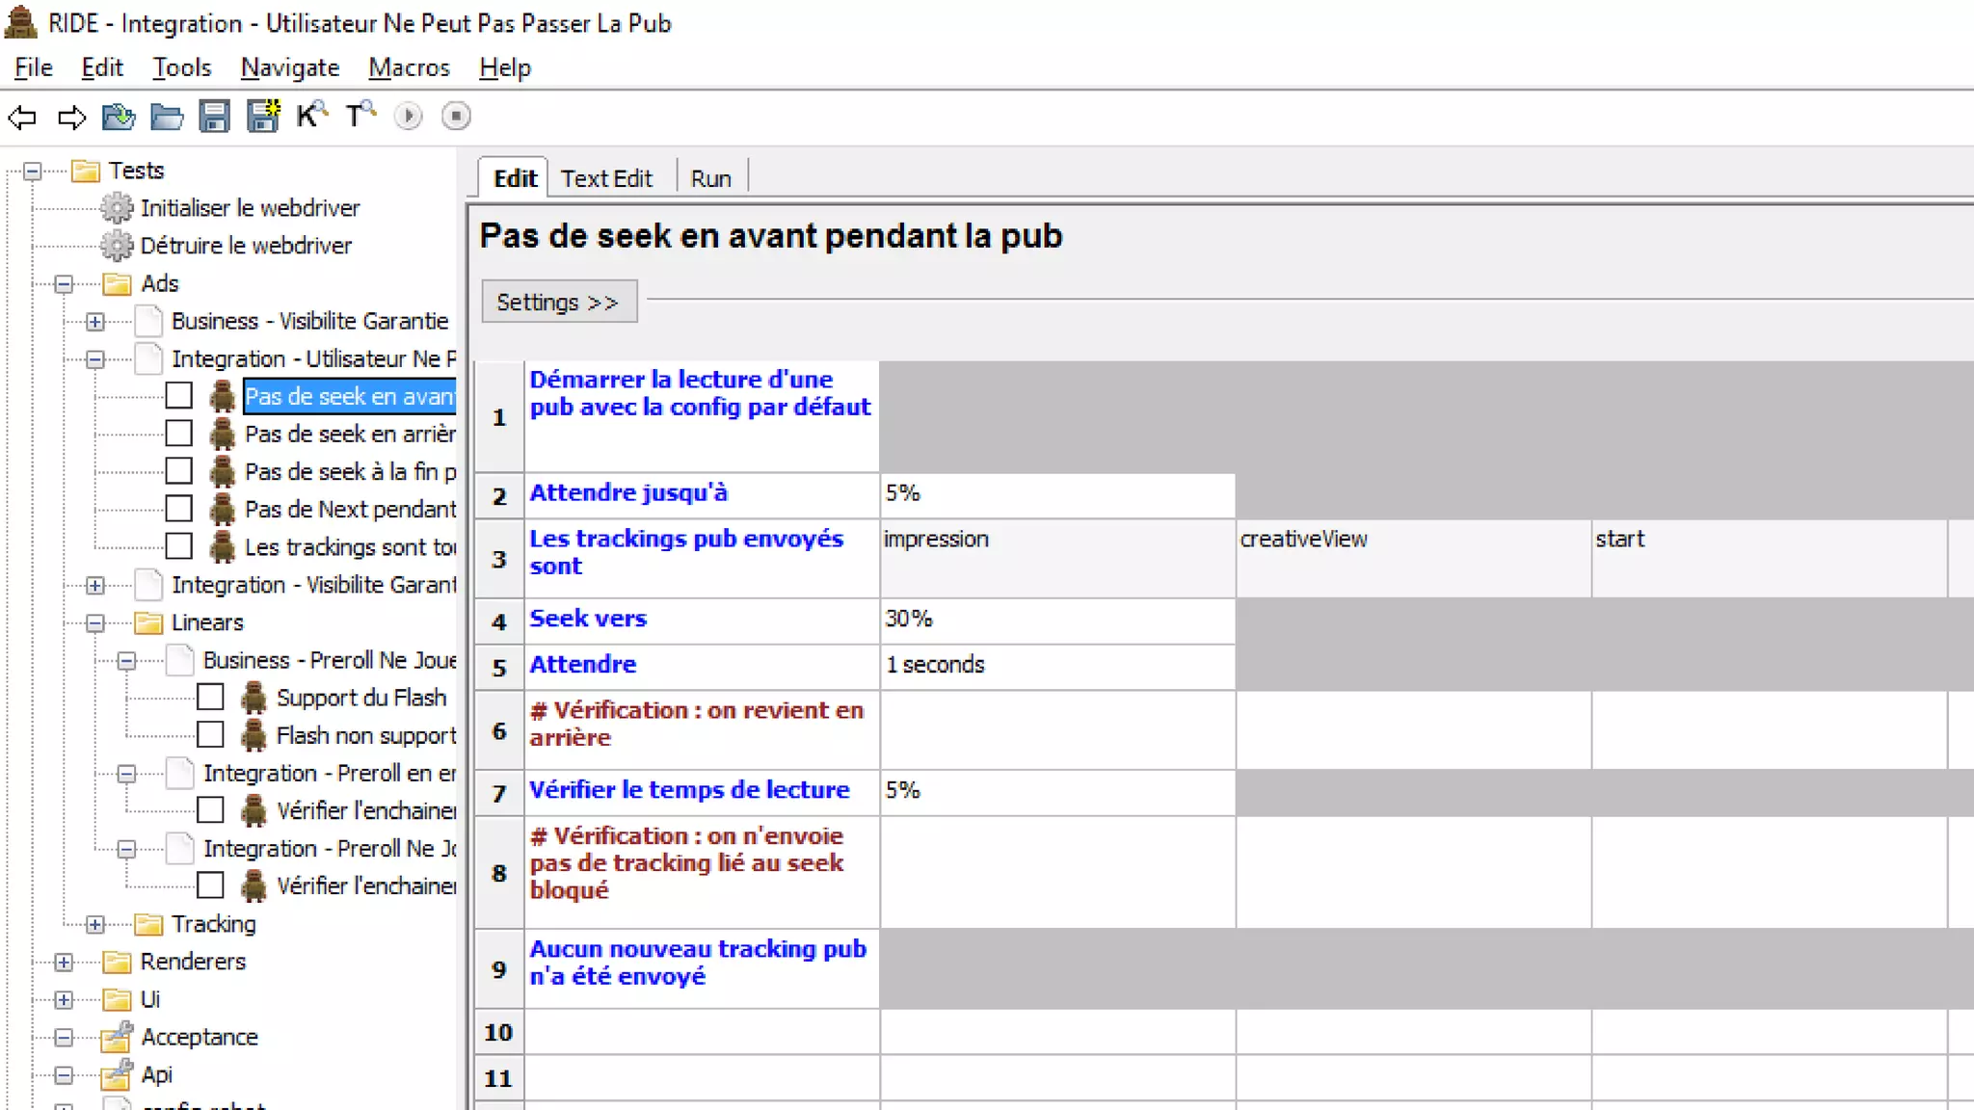Click the Linears folder icon
This screenshot has height=1110, width=1974.
click(148, 622)
